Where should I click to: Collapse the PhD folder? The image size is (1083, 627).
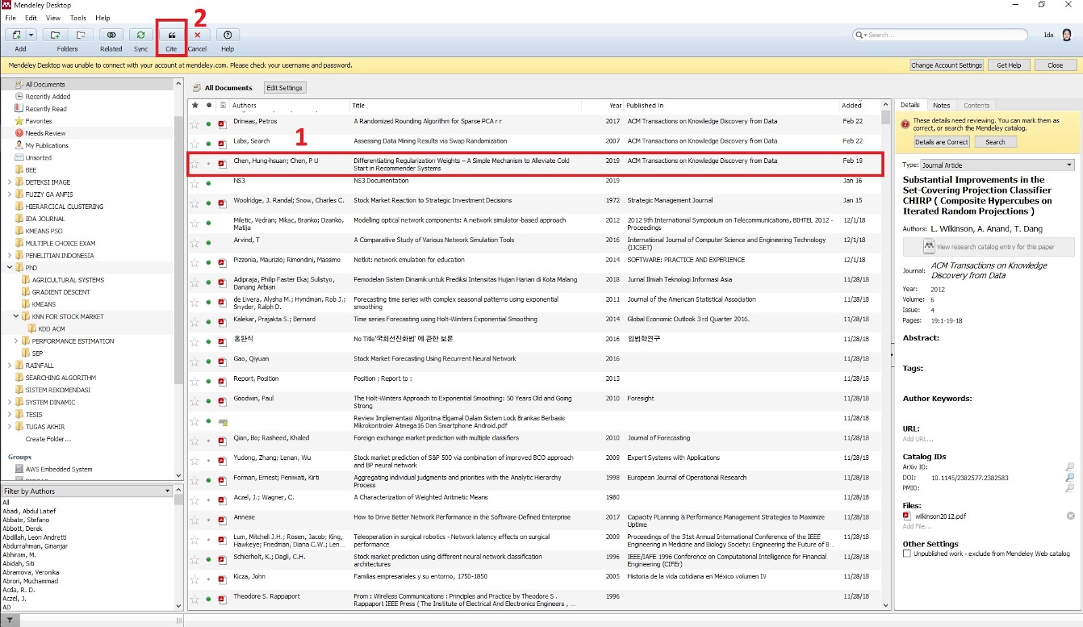(x=9, y=268)
